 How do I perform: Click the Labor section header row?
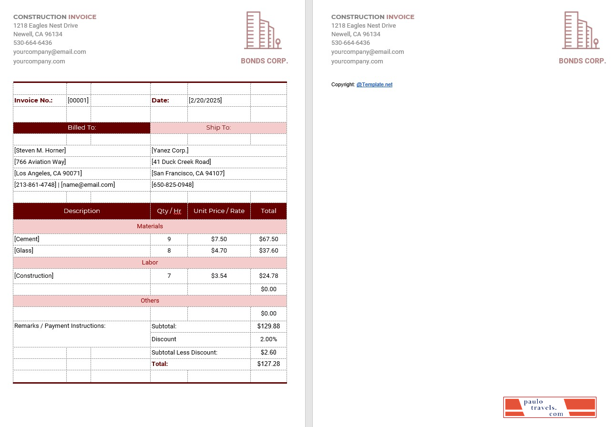tap(150, 263)
